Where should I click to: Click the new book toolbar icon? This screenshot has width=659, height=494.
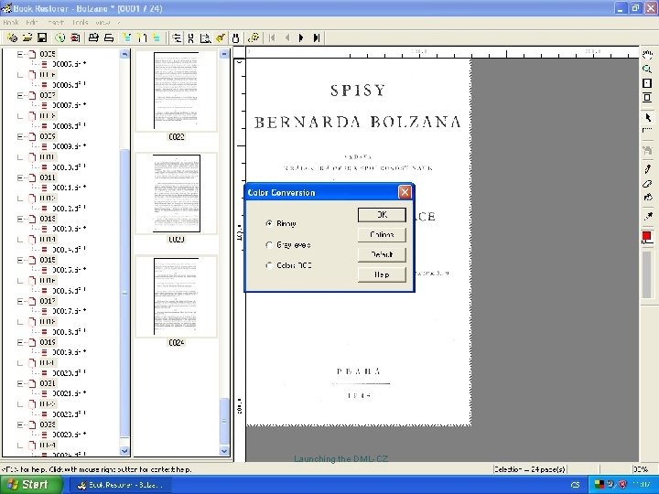(12, 38)
